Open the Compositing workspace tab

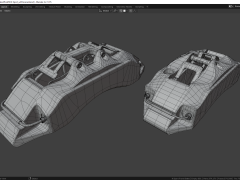(107, 7)
